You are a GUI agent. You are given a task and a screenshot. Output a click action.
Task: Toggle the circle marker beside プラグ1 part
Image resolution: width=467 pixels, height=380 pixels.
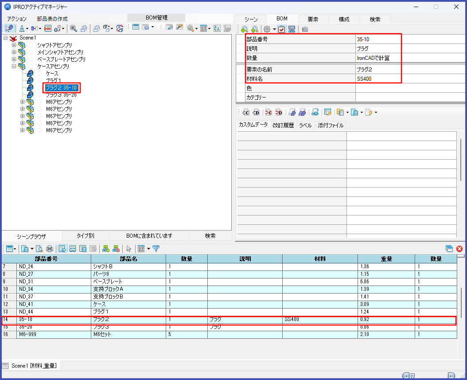(40, 81)
